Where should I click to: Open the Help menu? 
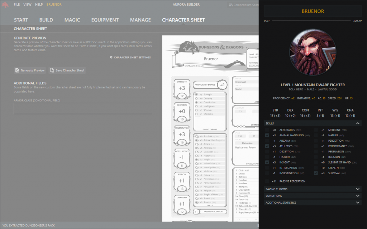coord(39,4)
